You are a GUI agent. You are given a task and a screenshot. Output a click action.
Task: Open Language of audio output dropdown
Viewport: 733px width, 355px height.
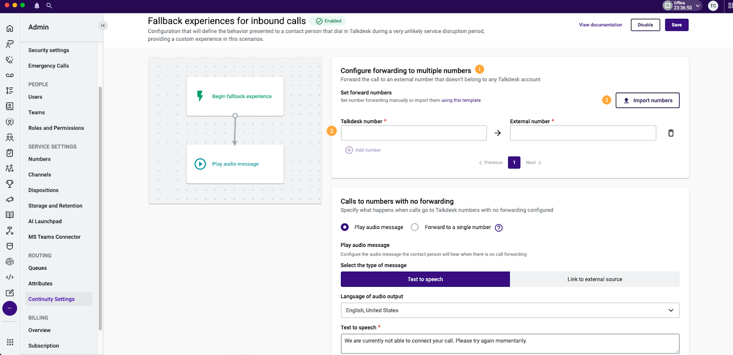click(x=509, y=310)
